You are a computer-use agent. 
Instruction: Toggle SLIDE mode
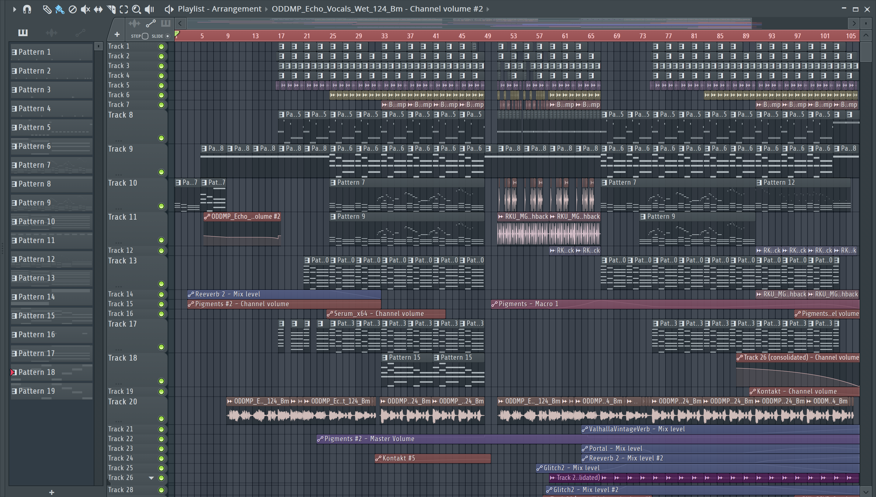click(167, 36)
